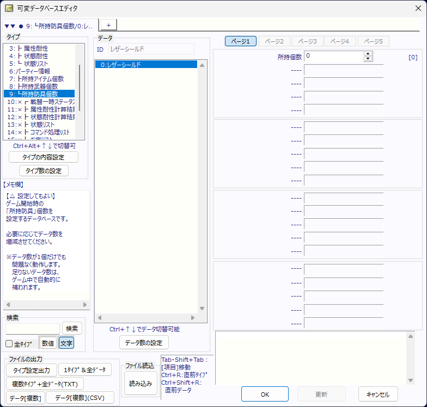Increase 所持個数 value with up arrow
Screen dimensions: 427x407
(368, 54)
